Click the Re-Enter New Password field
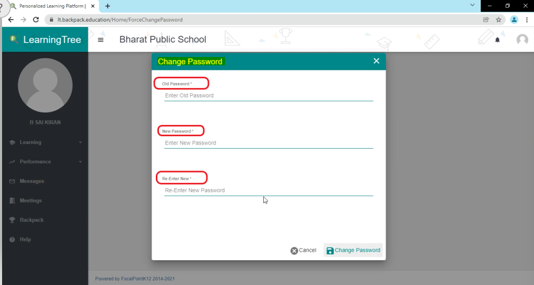Screen dimensions: 534x285 coord(268,191)
